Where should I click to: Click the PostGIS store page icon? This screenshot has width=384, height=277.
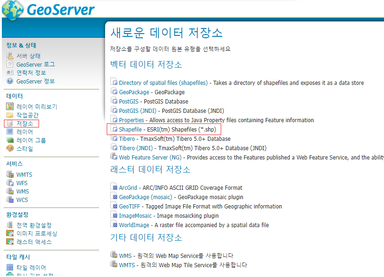tap(114, 100)
